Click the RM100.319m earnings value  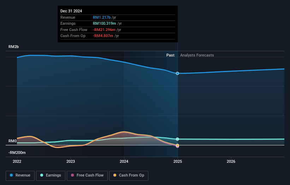pos(105,23)
